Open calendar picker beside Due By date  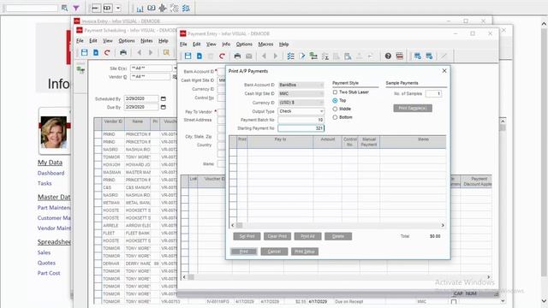tap(164, 107)
